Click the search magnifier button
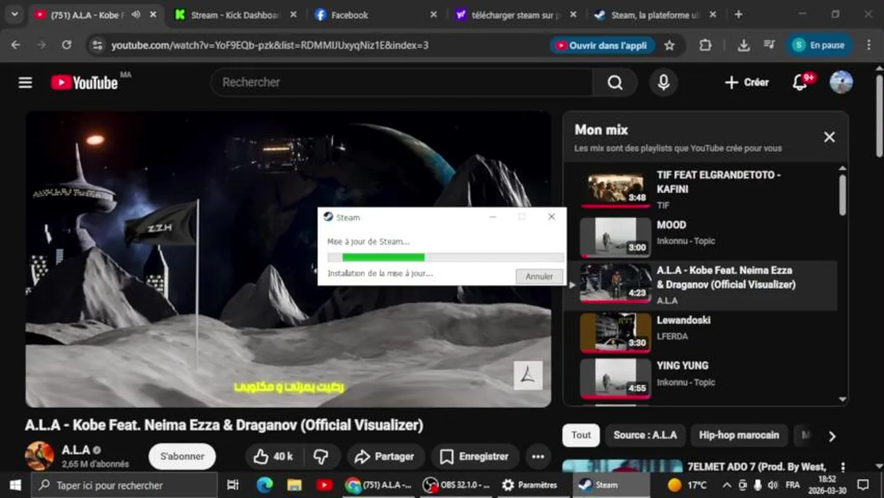The height and width of the screenshot is (498, 884). point(615,82)
